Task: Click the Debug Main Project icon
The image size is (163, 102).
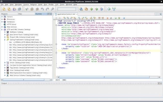Action: click(x=97, y=9)
